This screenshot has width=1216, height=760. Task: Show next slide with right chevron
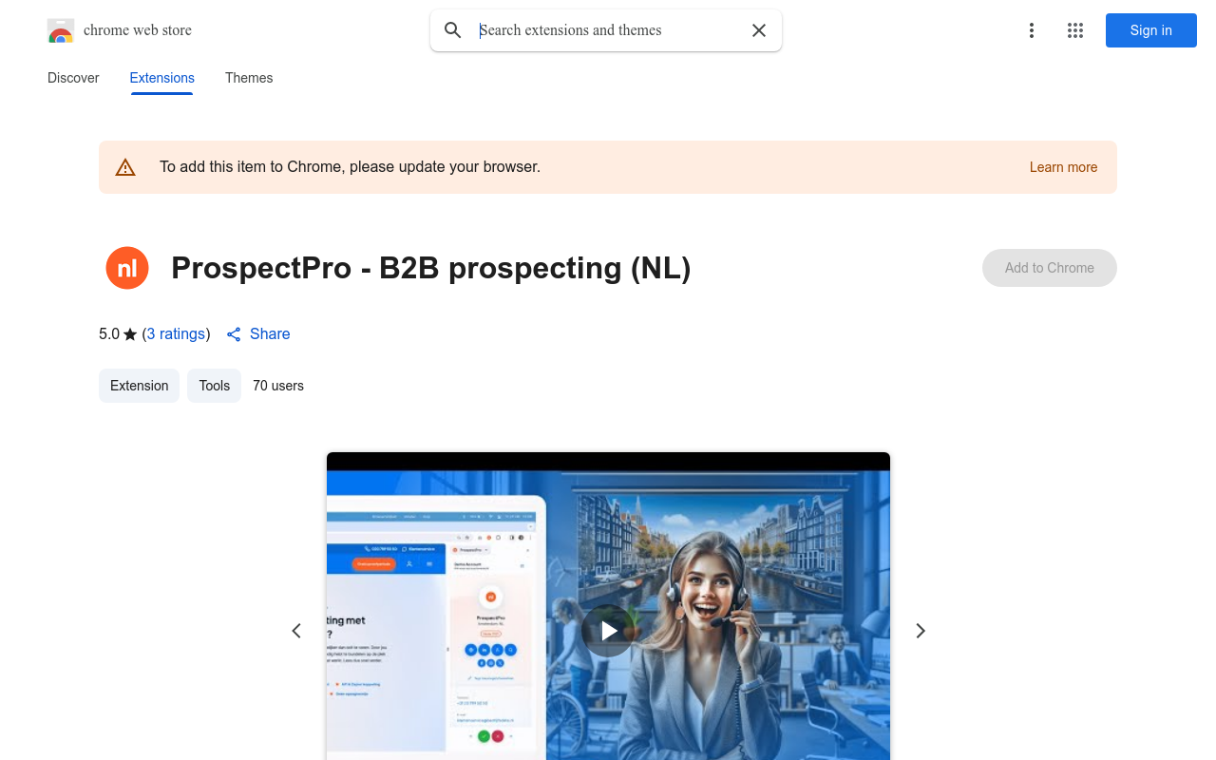920,631
